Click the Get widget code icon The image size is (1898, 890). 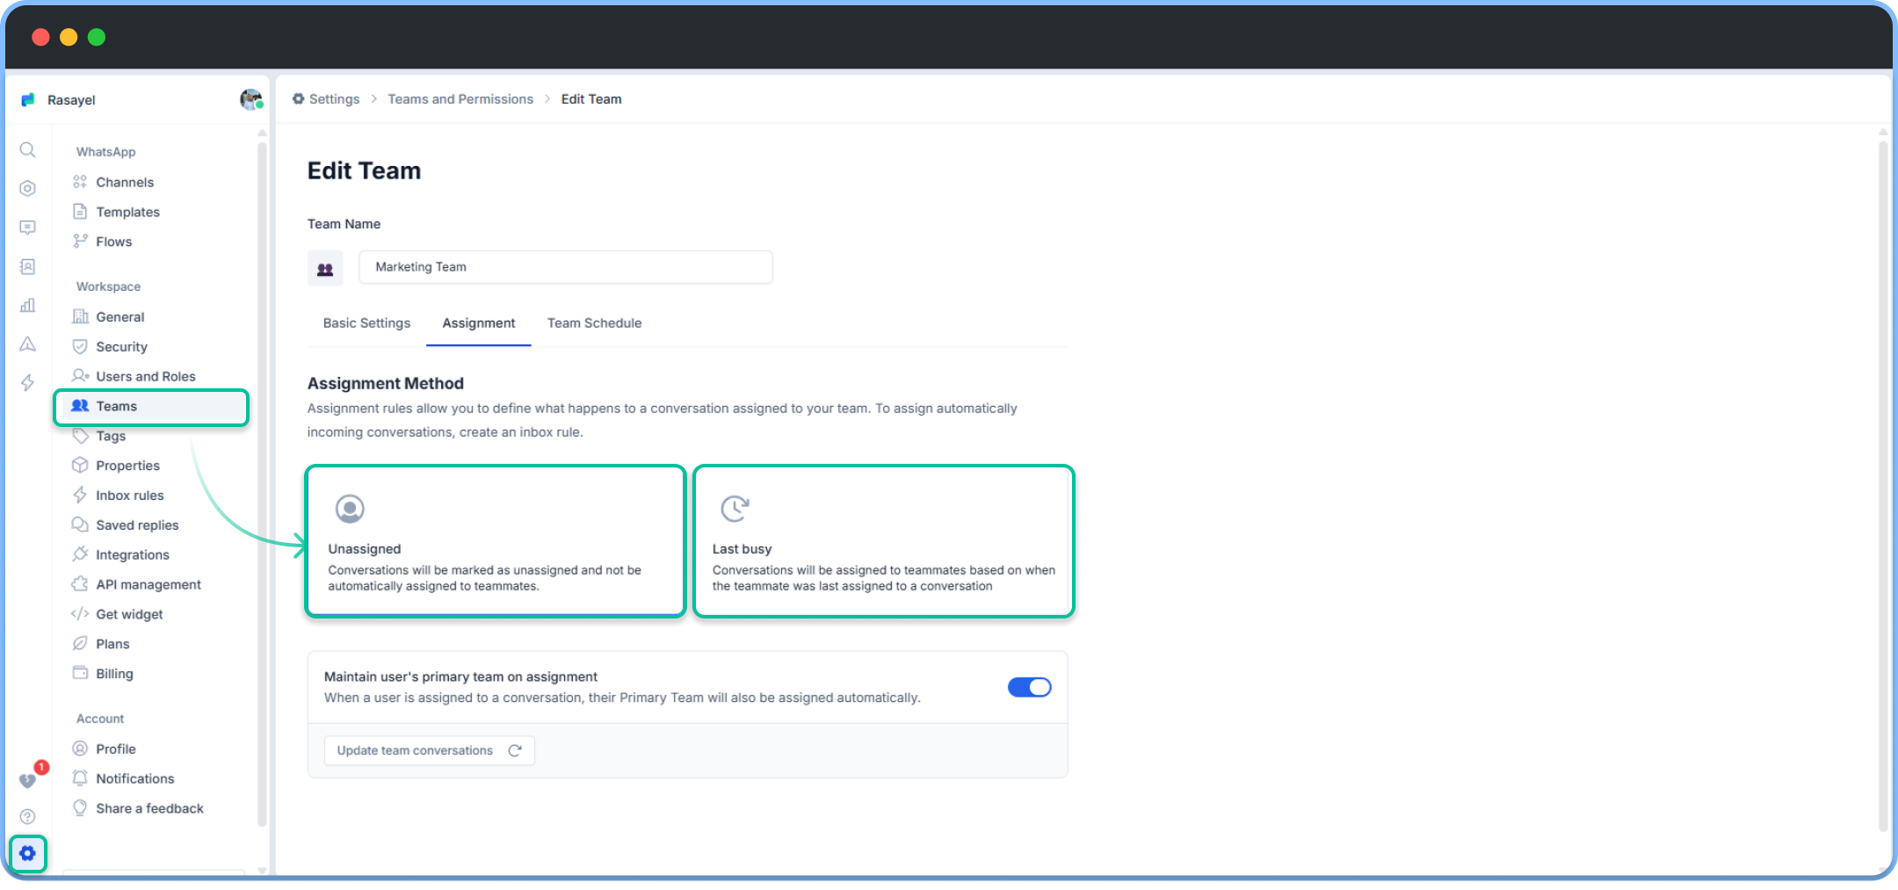(80, 613)
